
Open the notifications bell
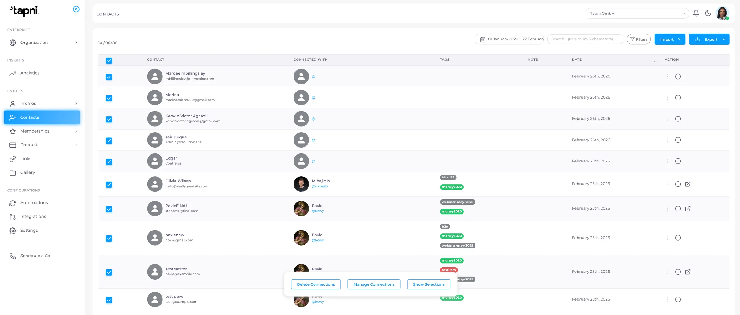[x=696, y=13]
